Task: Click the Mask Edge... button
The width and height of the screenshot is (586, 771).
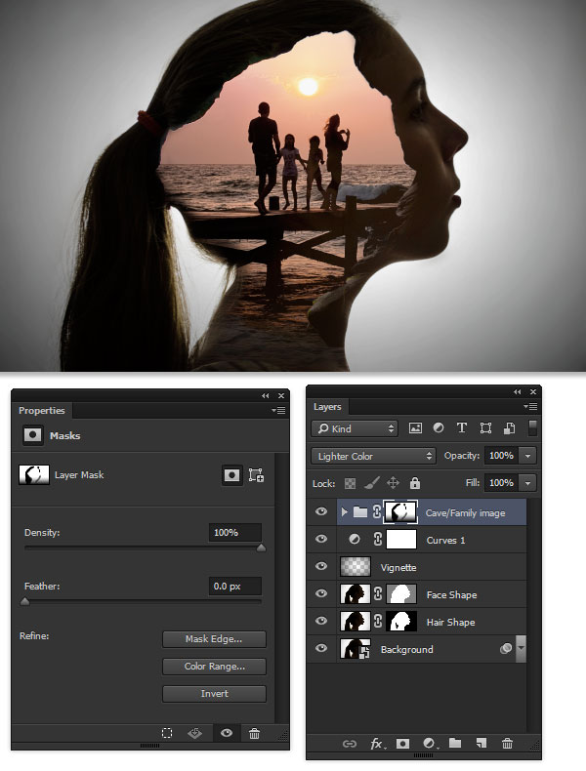Action: point(214,639)
